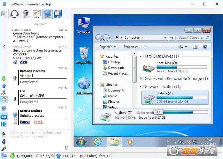Open Explorer help question mark icon

pos(205,47)
